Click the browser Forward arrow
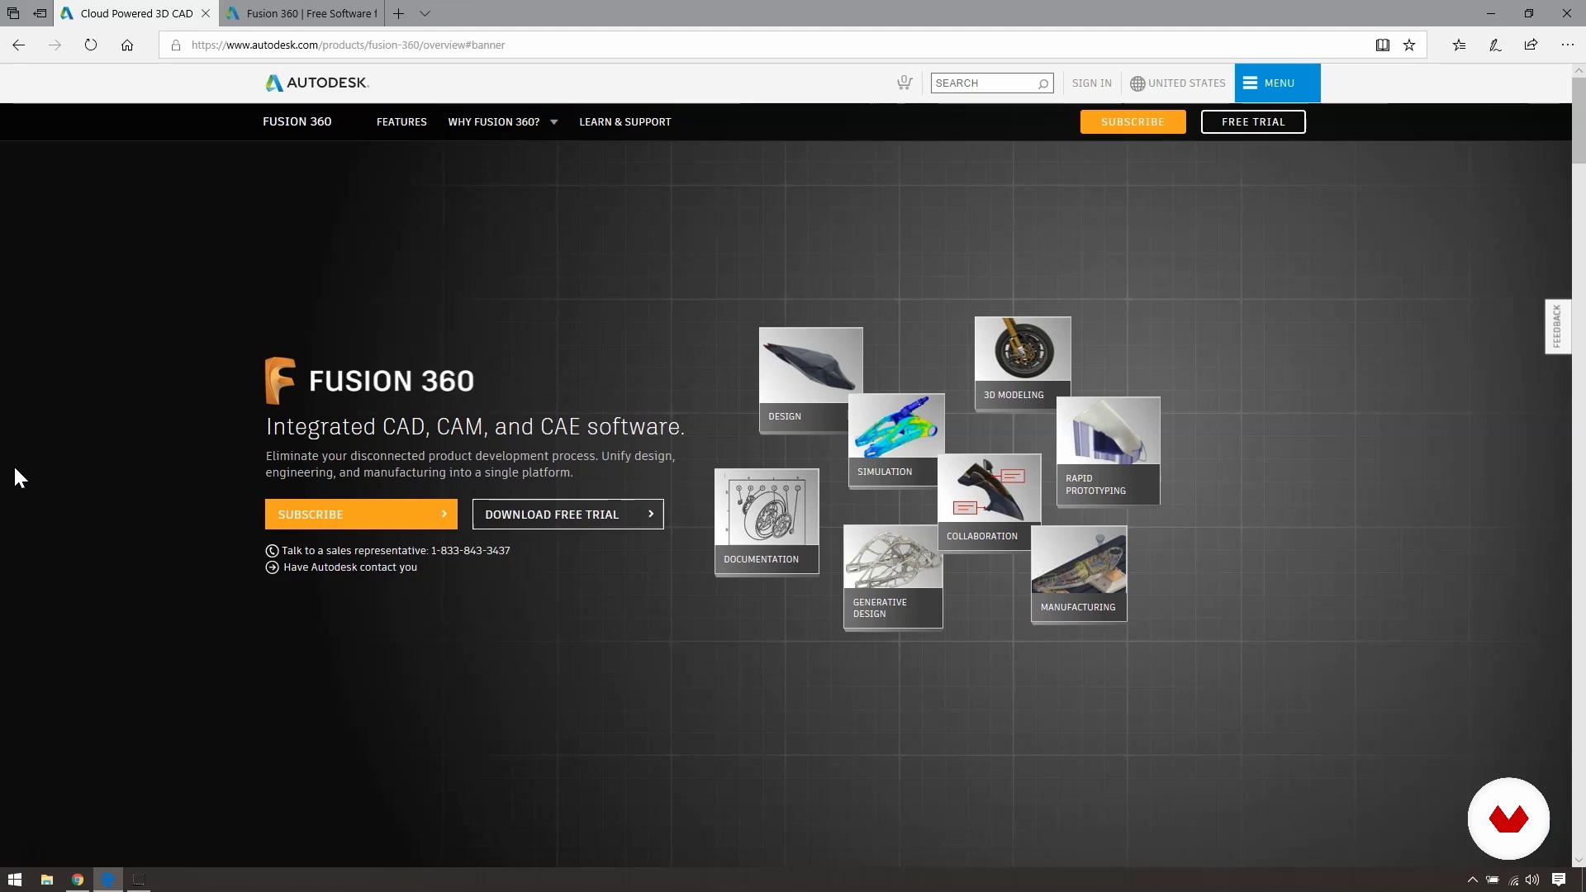Screen dimensions: 1586x892 [55, 45]
